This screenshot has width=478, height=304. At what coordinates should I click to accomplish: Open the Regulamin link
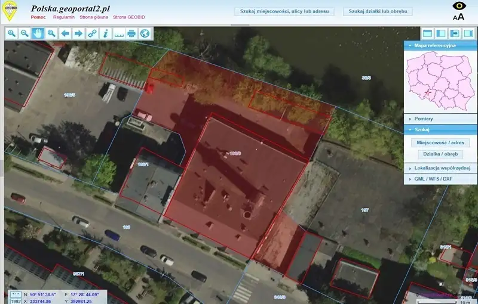[64, 17]
